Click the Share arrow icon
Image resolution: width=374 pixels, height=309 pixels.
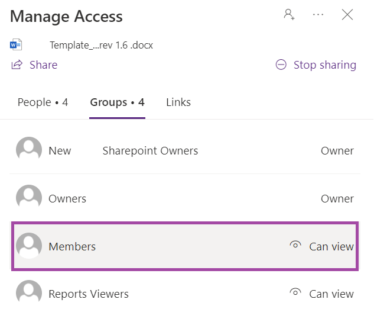pyautogui.click(x=17, y=65)
